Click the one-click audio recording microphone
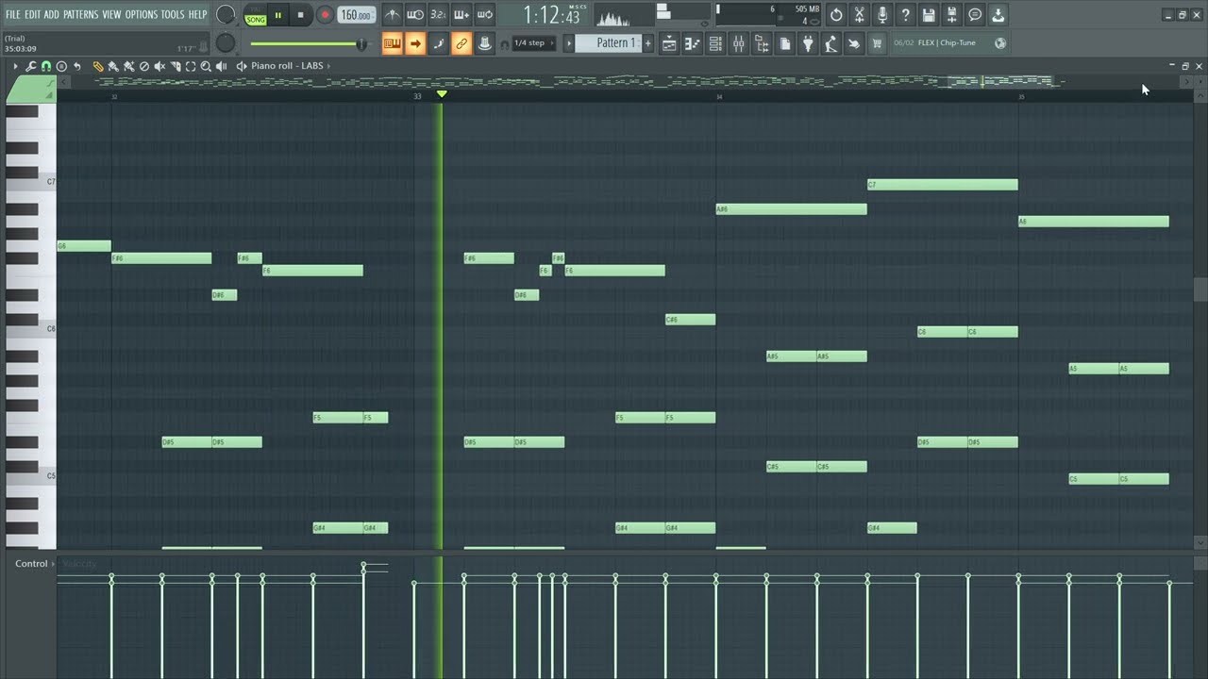 pyautogui.click(x=882, y=15)
